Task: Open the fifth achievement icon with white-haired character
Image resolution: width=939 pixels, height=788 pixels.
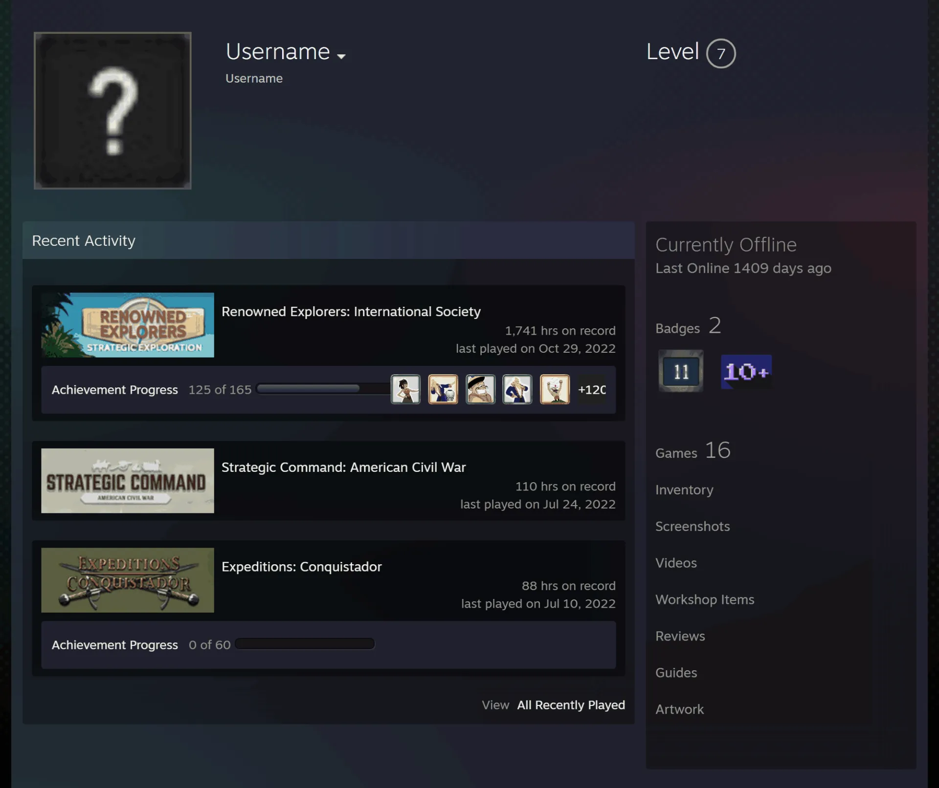Action: point(555,389)
